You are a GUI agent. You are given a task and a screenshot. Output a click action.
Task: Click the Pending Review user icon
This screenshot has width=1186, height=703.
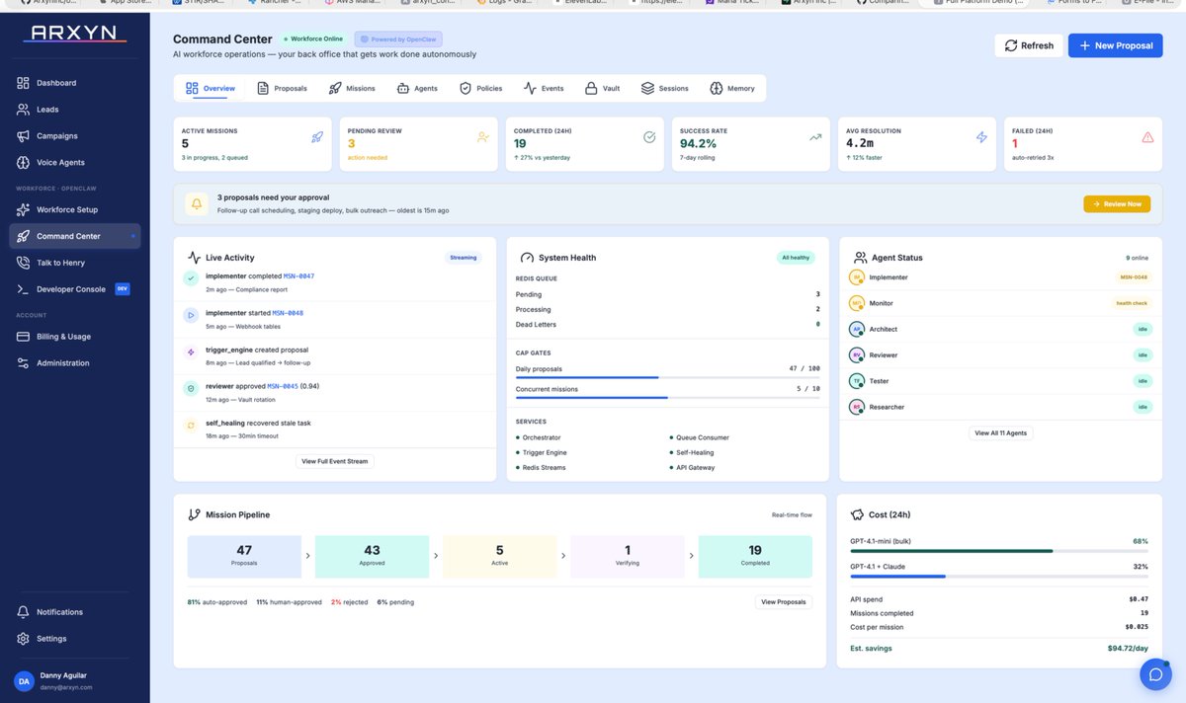pyautogui.click(x=483, y=137)
